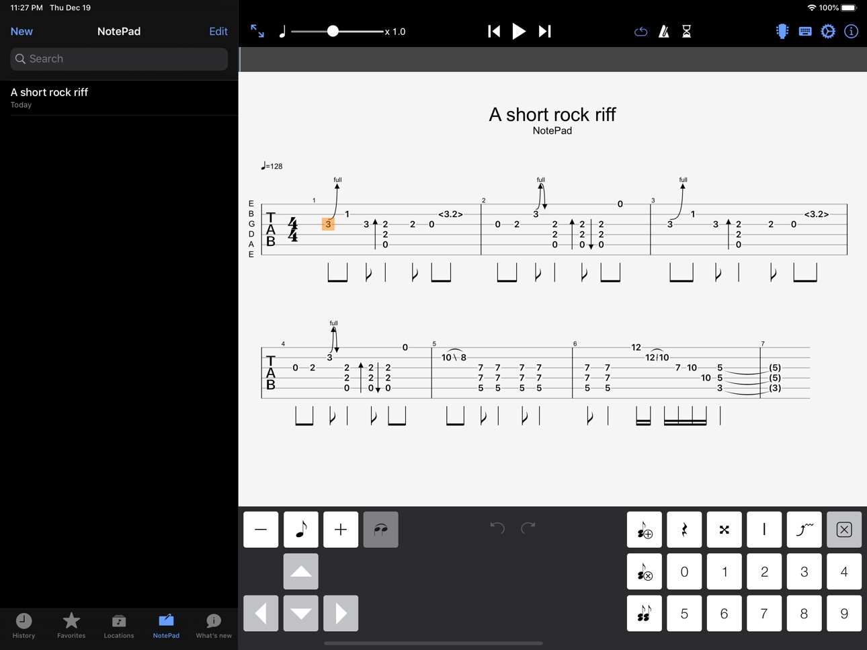Enter fret number 2
Viewport: 867px width, 650px height.
pos(764,571)
